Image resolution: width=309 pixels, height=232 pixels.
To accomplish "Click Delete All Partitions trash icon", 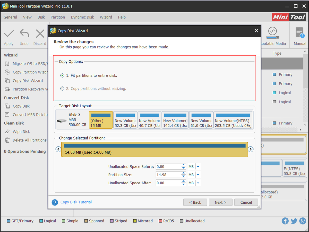I will click(x=8, y=140).
